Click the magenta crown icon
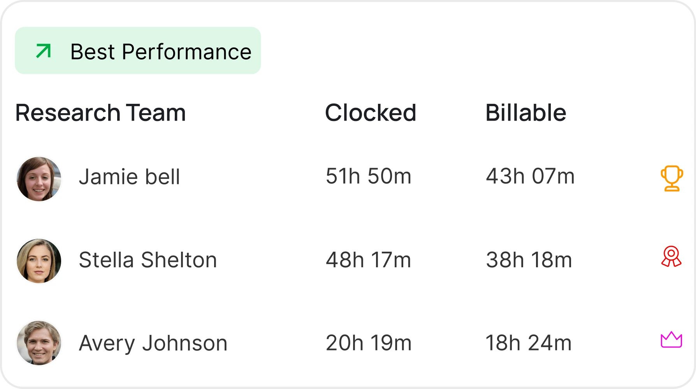Screen dimensions: 696x389 coord(671,340)
